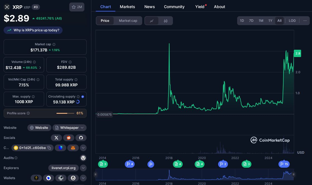
Task: Open Audits info icon
Action: point(16,158)
